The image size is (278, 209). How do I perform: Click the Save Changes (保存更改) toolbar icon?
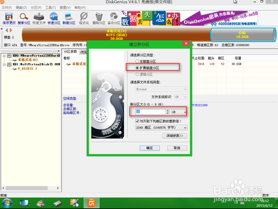9,18
